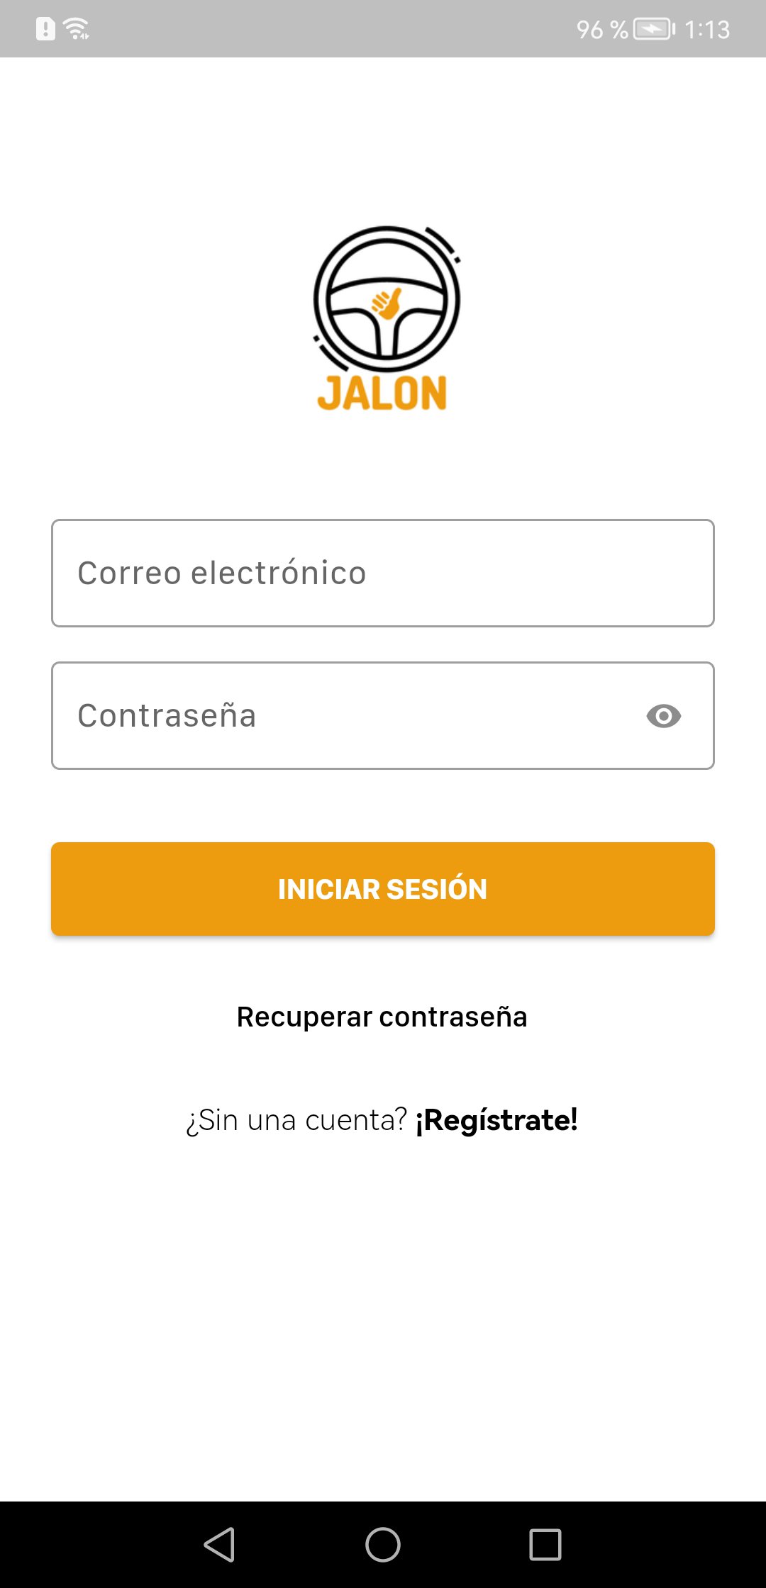
Task: Tap the 96 % battery percentage text
Action: coord(602,29)
